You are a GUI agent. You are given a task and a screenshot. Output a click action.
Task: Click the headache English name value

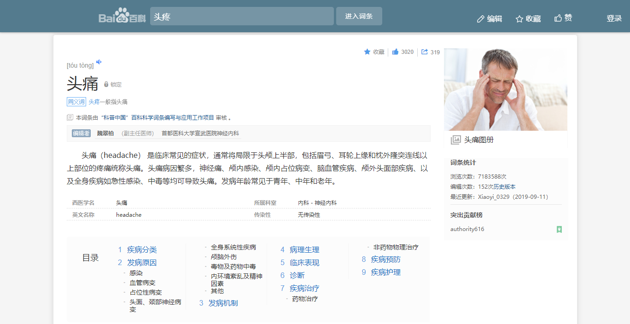tap(129, 215)
